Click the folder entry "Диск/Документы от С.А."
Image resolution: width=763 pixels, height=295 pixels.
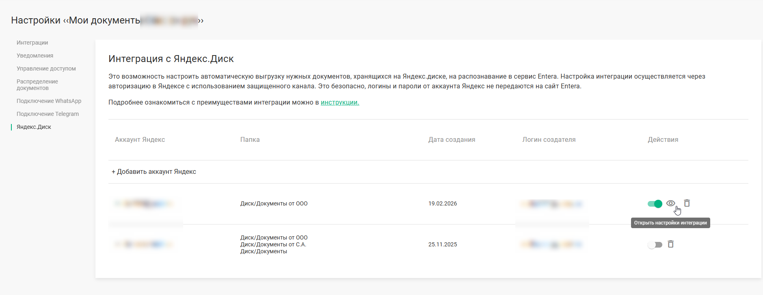tap(273, 244)
